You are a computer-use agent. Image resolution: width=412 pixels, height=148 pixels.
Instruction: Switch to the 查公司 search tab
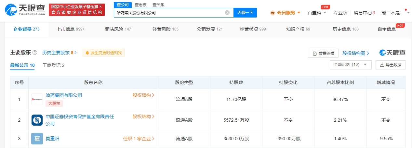pos(123,5)
